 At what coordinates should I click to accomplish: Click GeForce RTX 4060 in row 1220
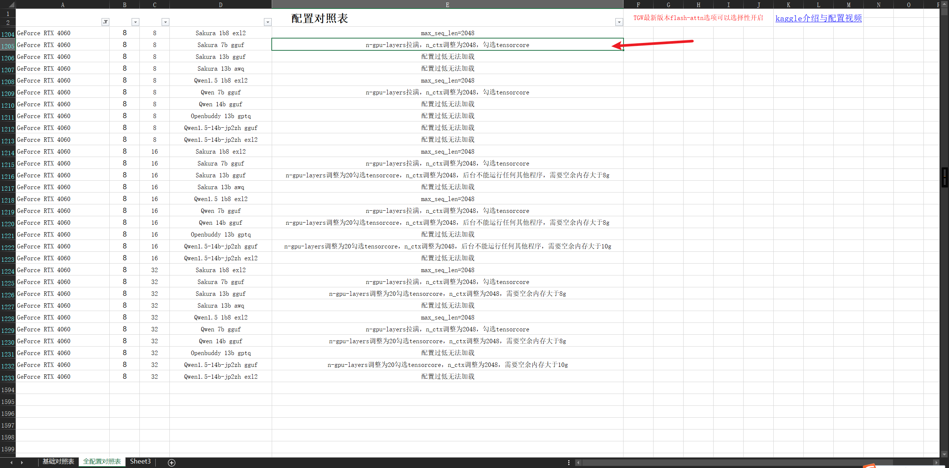[x=43, y=223]
